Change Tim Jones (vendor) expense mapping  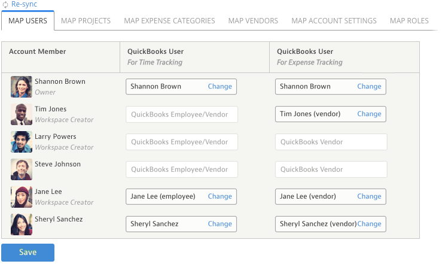(369, 114)
